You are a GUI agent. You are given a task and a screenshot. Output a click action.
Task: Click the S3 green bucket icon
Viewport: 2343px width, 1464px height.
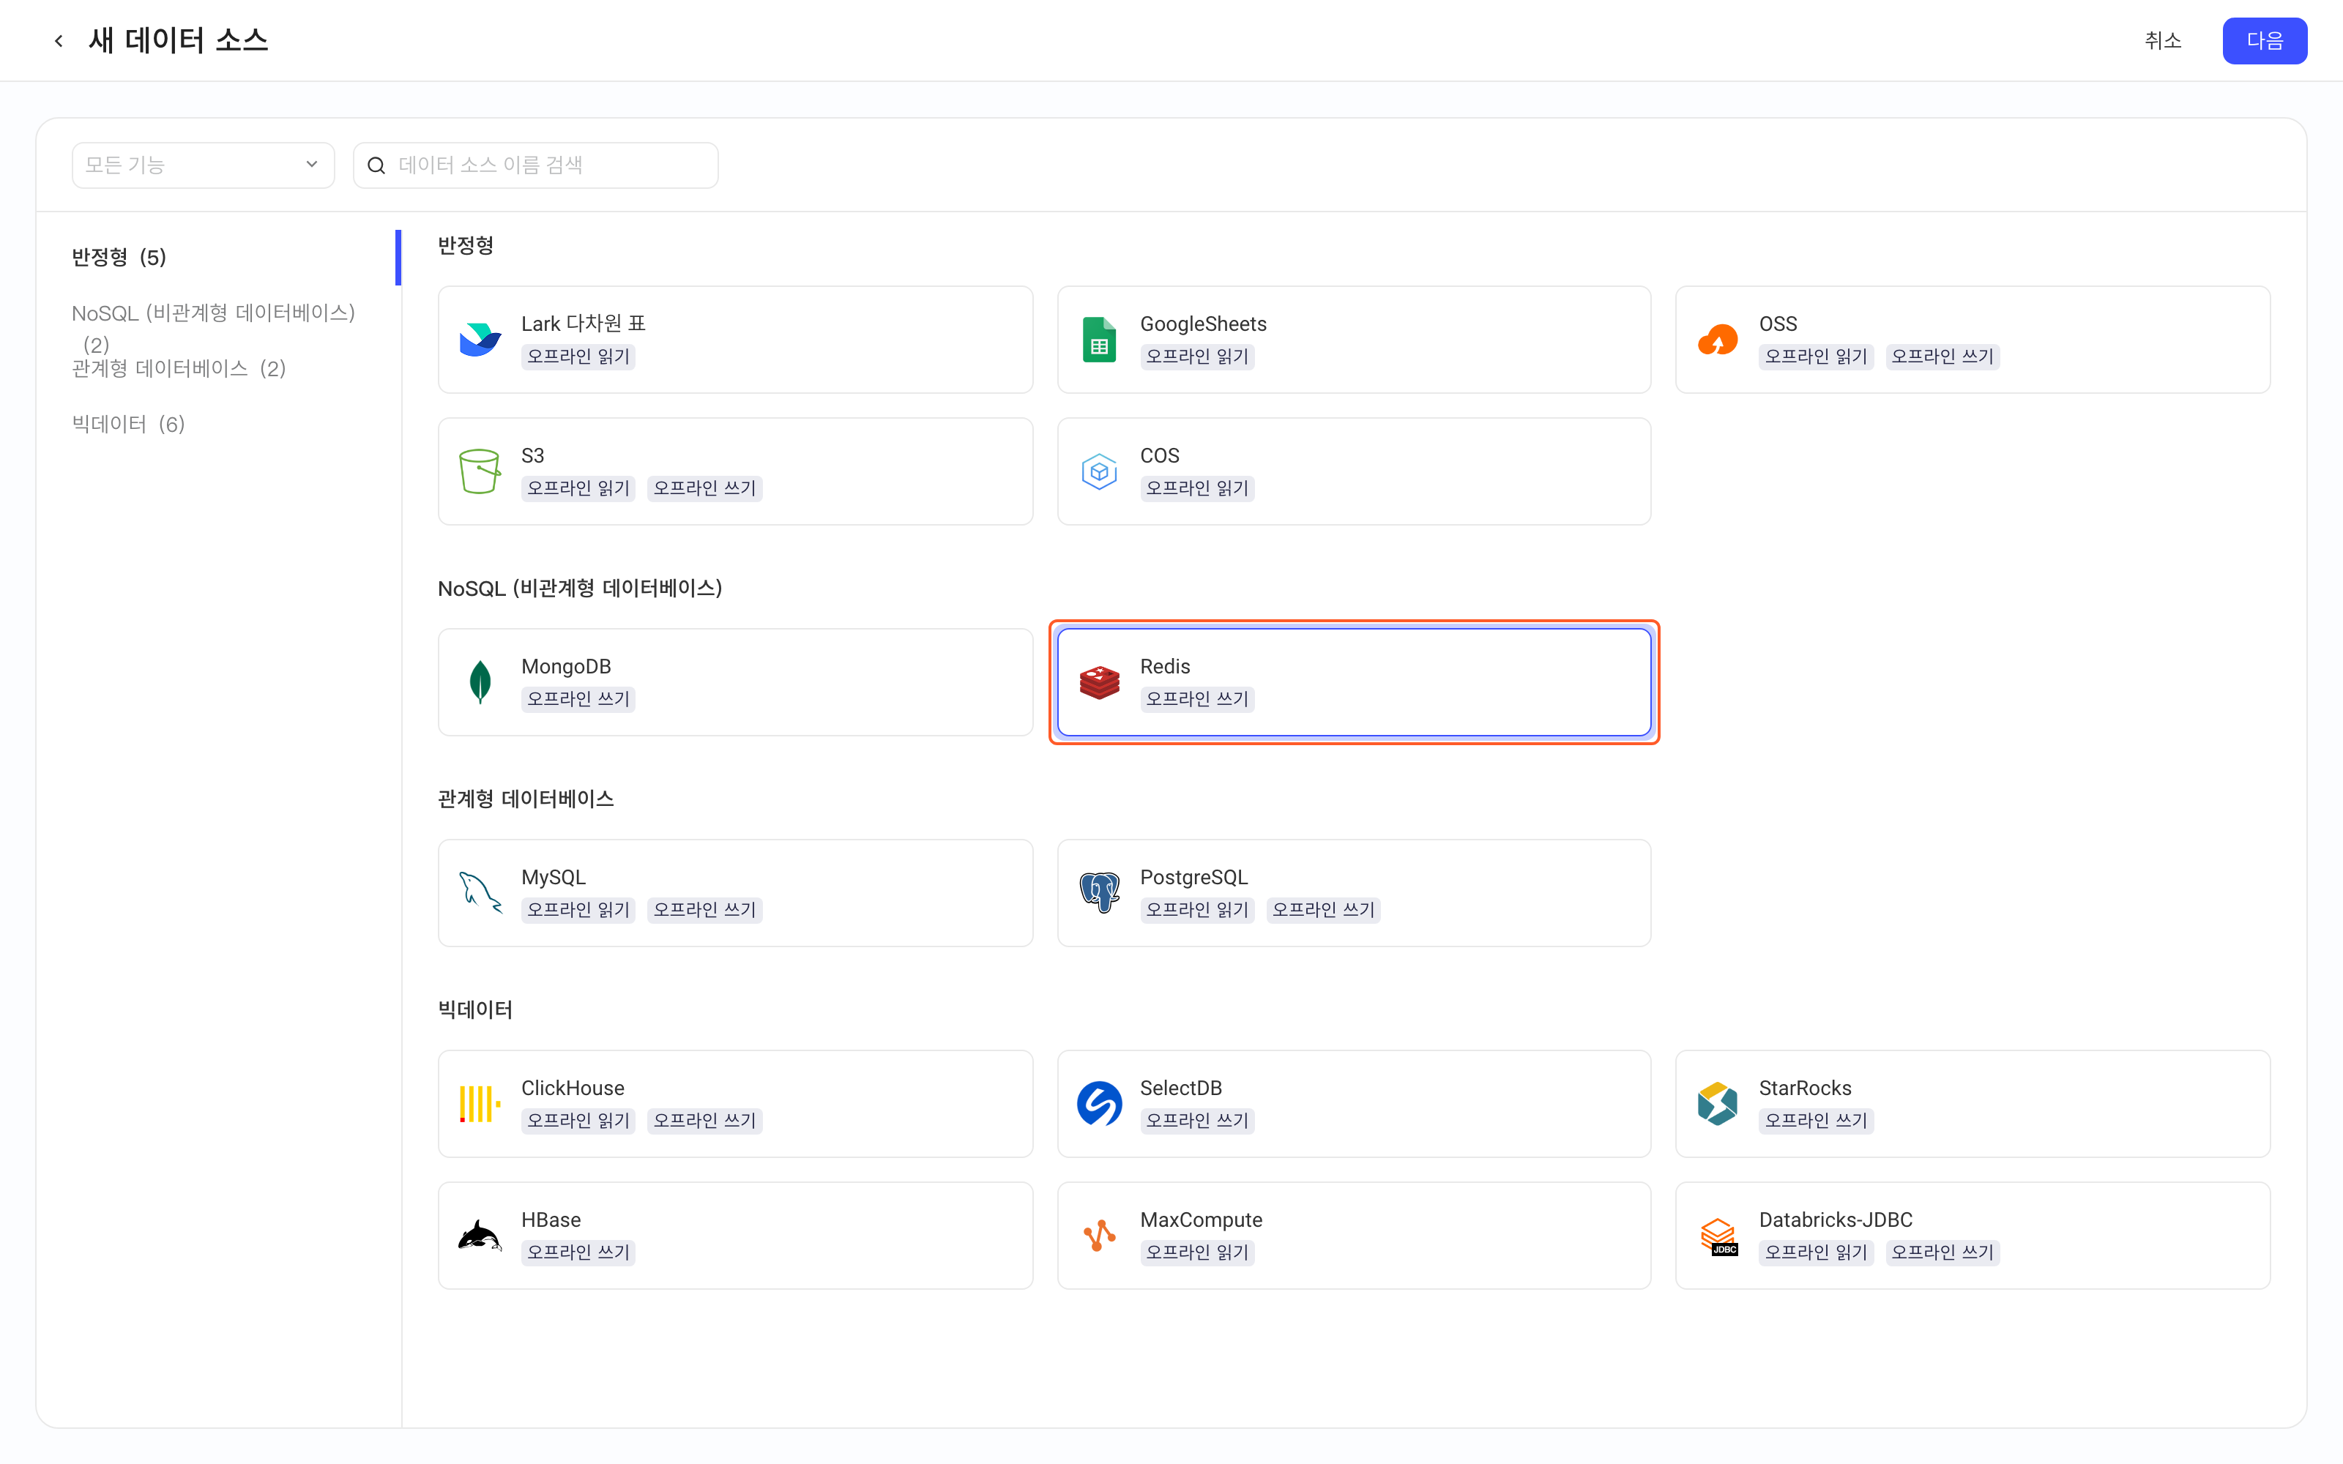coord(480,471)
